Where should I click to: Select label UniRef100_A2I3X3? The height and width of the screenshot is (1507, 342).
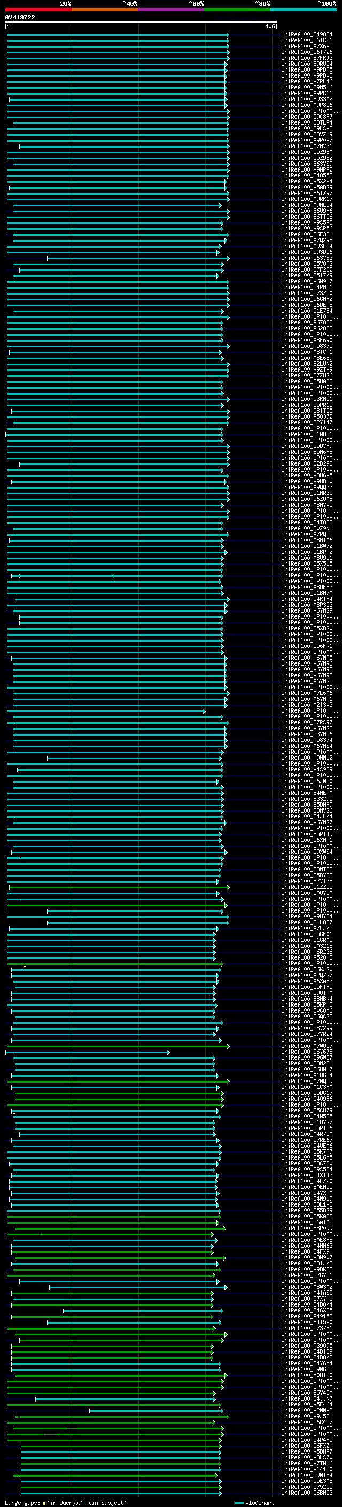click(307, 705)
